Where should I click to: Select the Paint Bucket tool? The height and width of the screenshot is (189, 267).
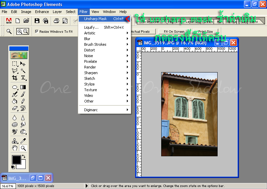(15, 101)
